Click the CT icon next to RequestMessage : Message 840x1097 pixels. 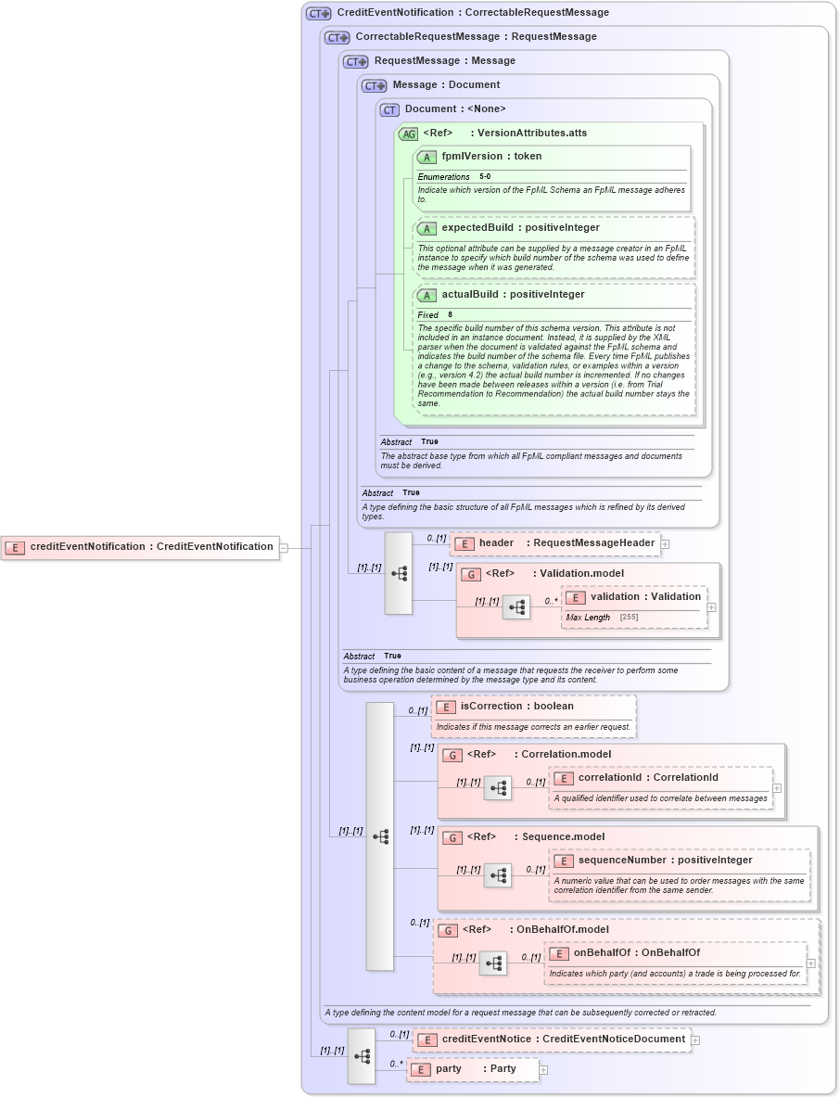tap(355, 61)
